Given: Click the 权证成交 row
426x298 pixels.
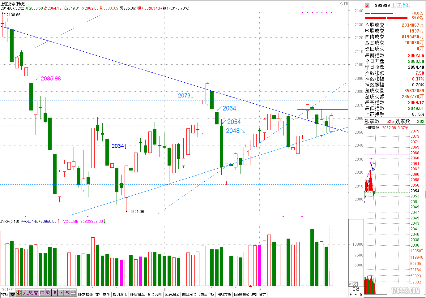Looking at the screenshot, I should (x=394, y=49).
